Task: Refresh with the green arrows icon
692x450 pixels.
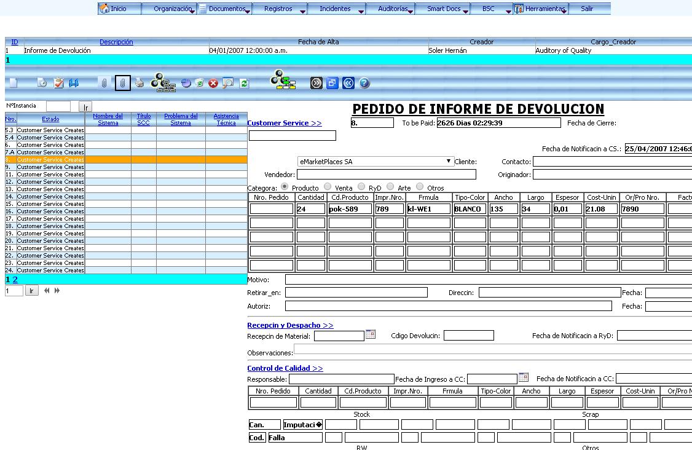Action: (x=244, y=83)
